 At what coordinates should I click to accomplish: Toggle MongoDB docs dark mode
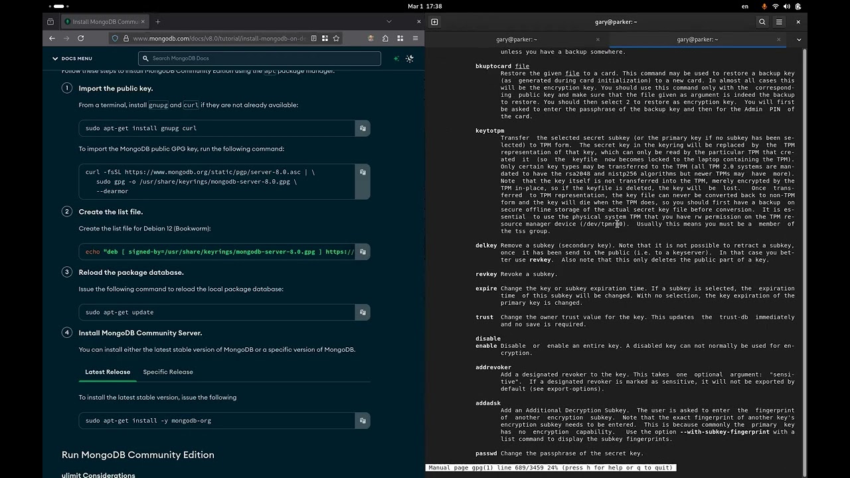[410, 58]
